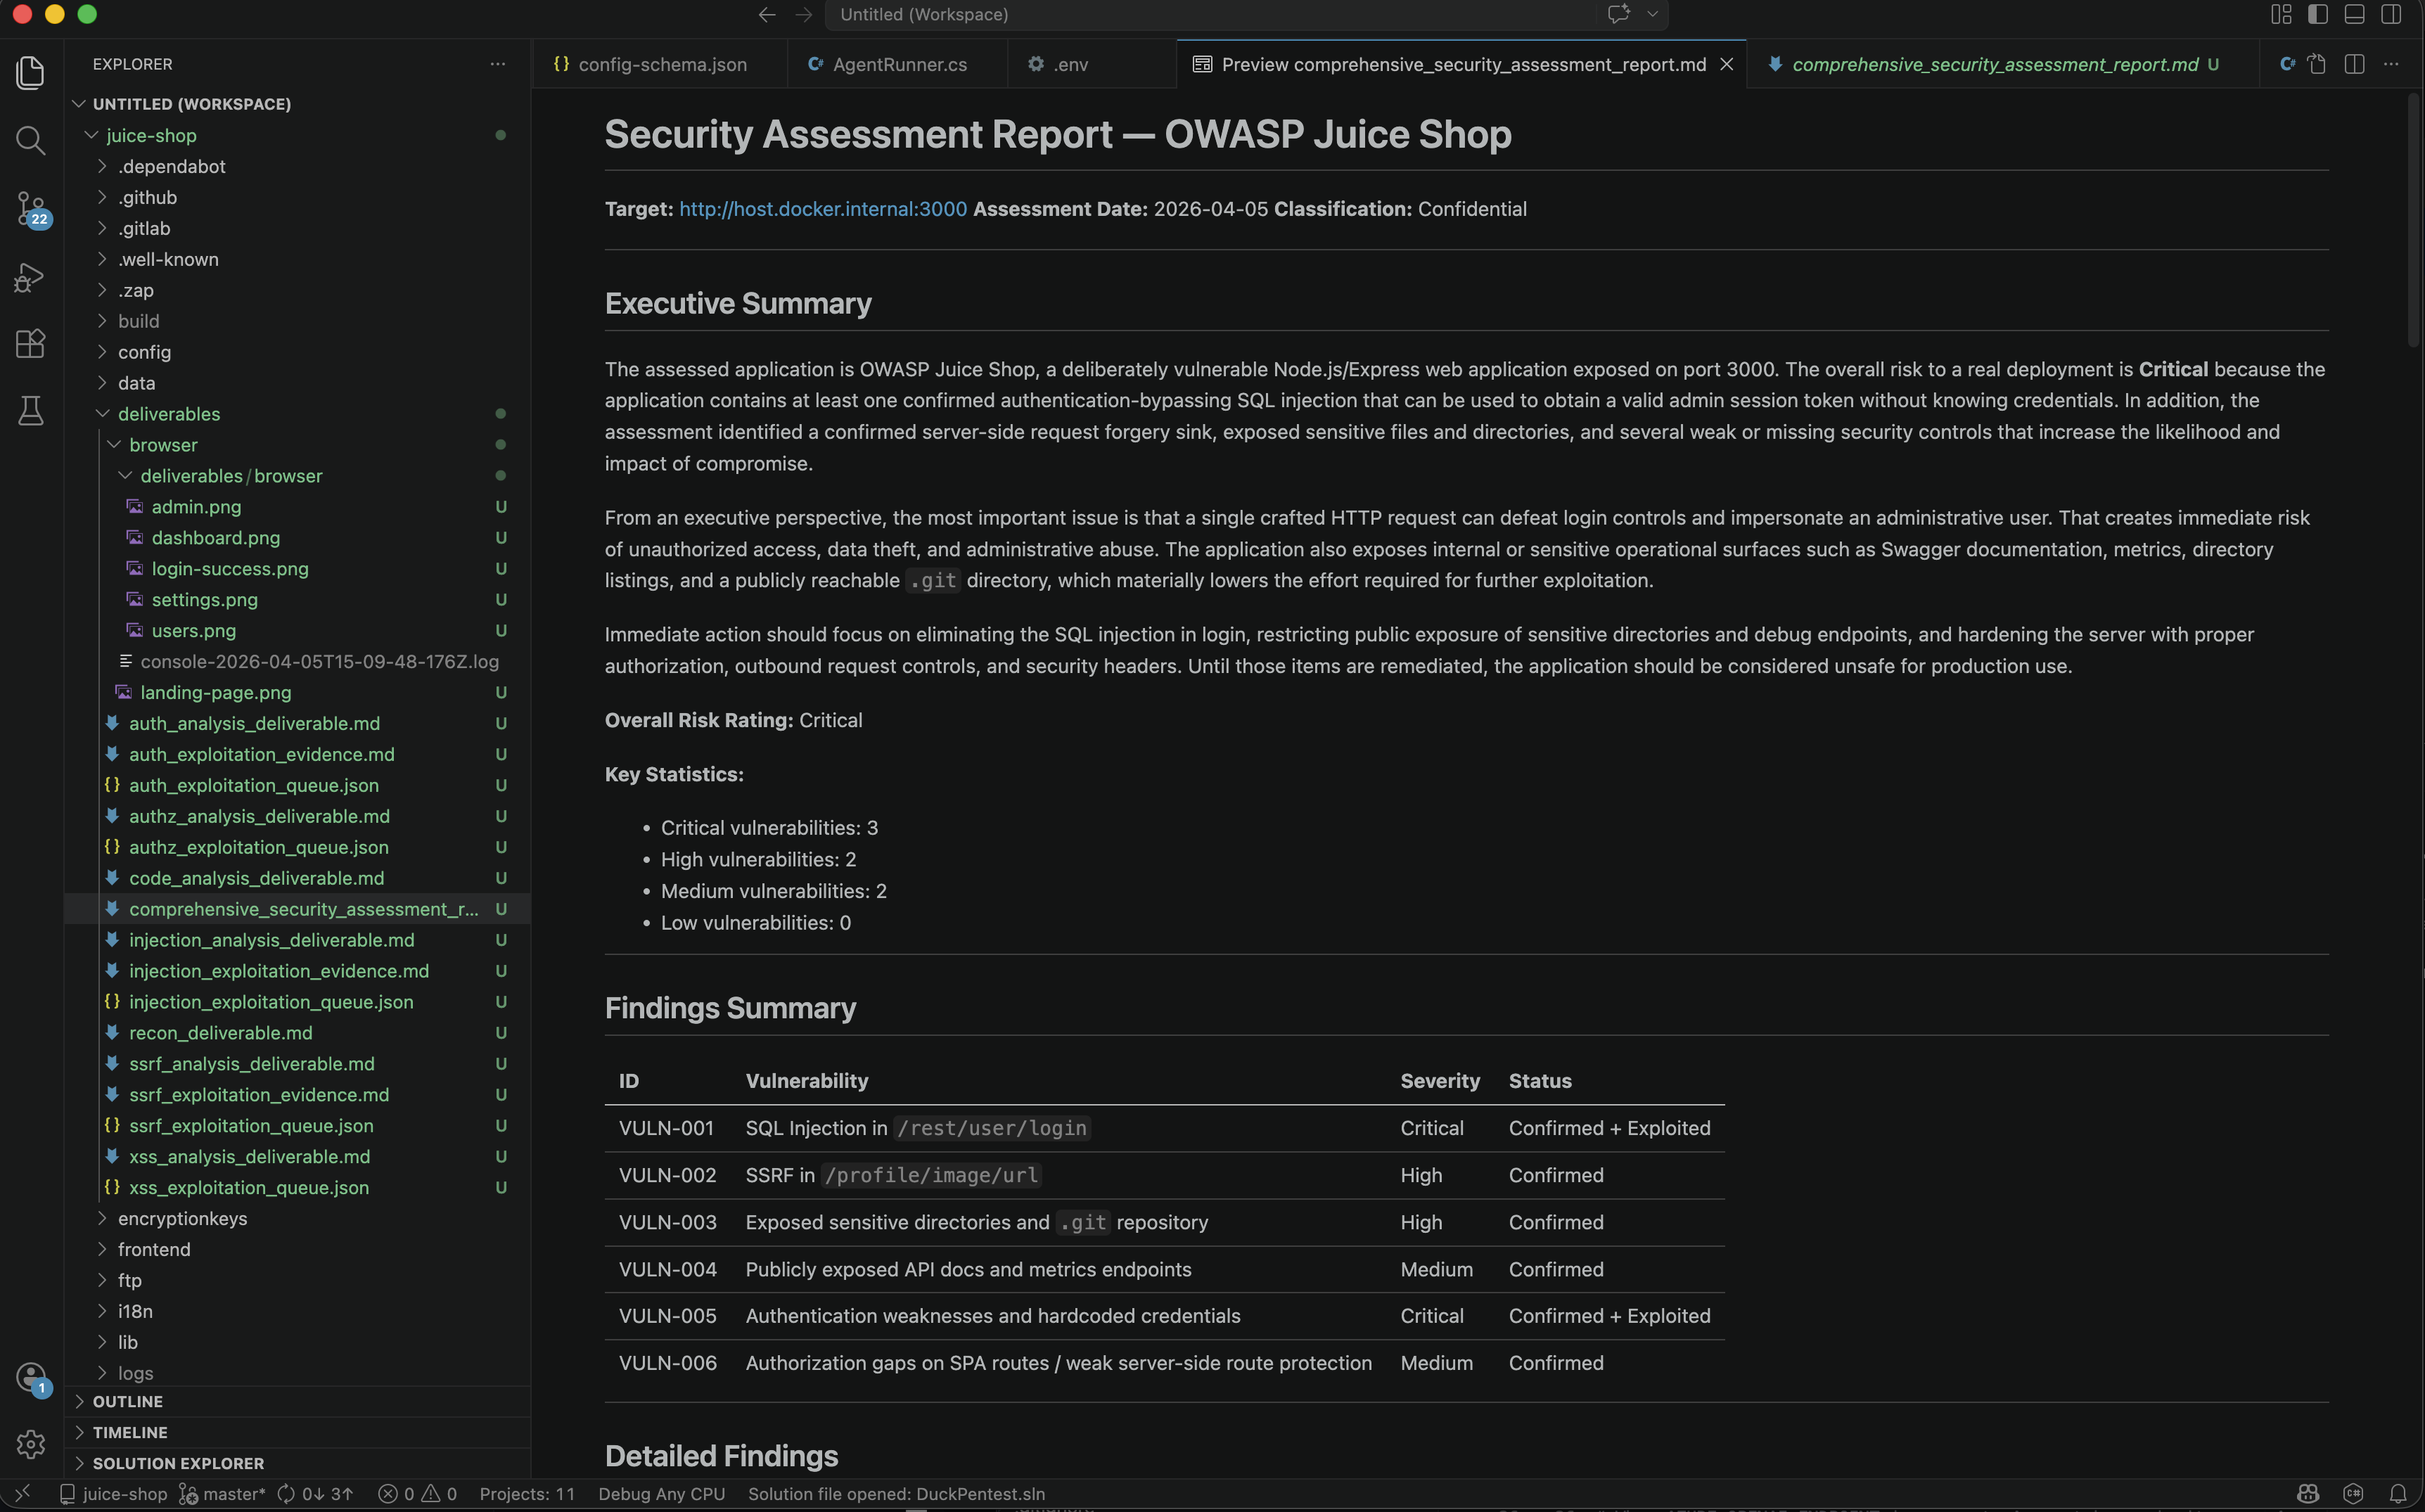This screenshot has width=2425, height=1512.
Task: Go forward with the navigation arrow
Action: 804,14
